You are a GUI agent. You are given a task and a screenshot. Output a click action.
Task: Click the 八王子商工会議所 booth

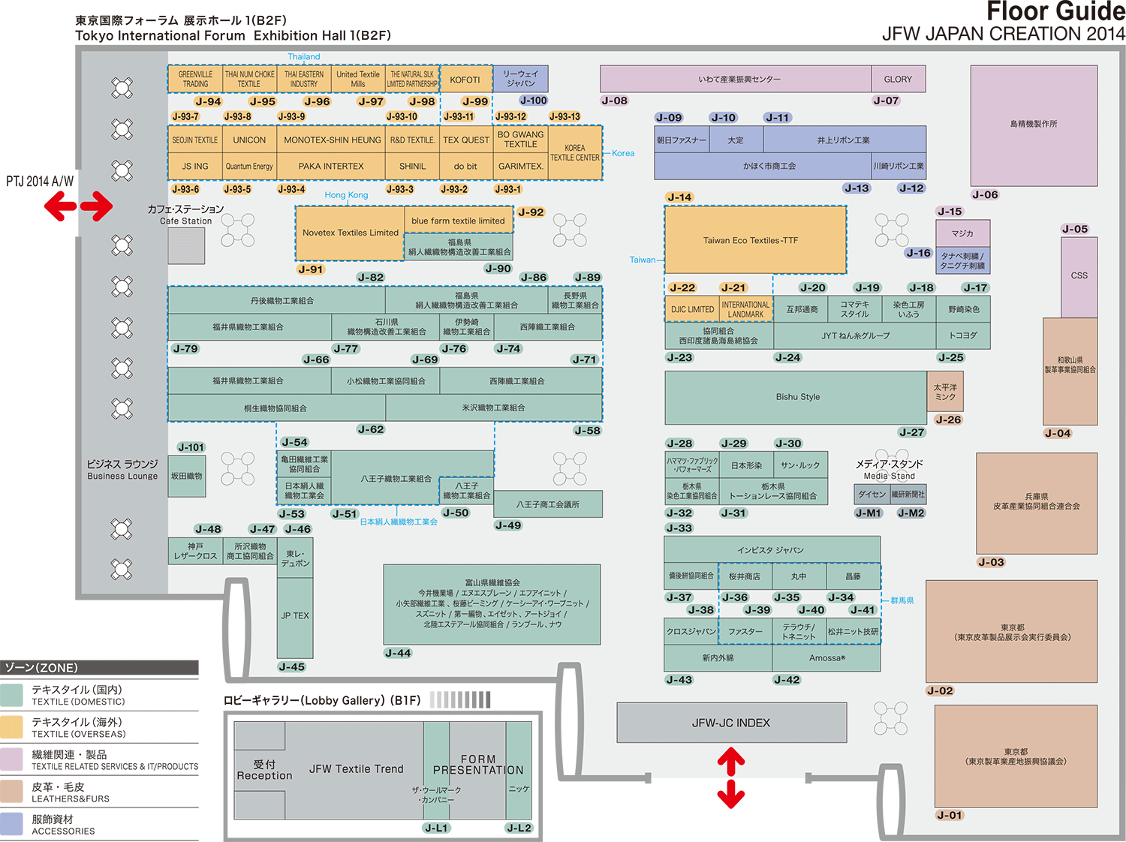[548, 504]
